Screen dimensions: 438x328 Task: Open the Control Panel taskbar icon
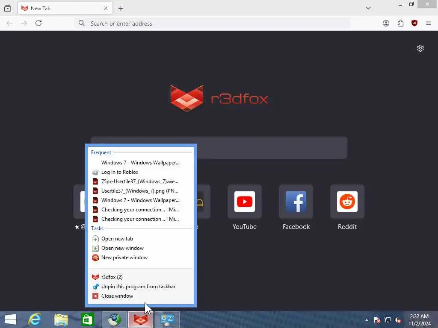tap(167, 319)
